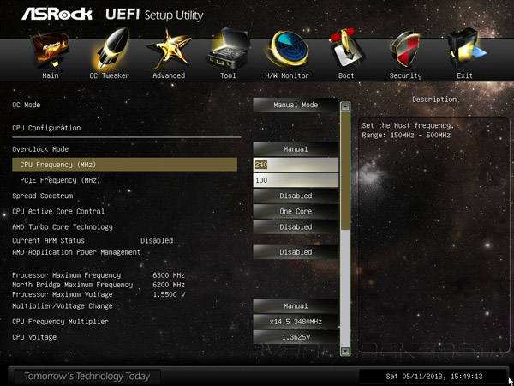Select the 'CPU Active Core Control' label

[x=58, y=211]
